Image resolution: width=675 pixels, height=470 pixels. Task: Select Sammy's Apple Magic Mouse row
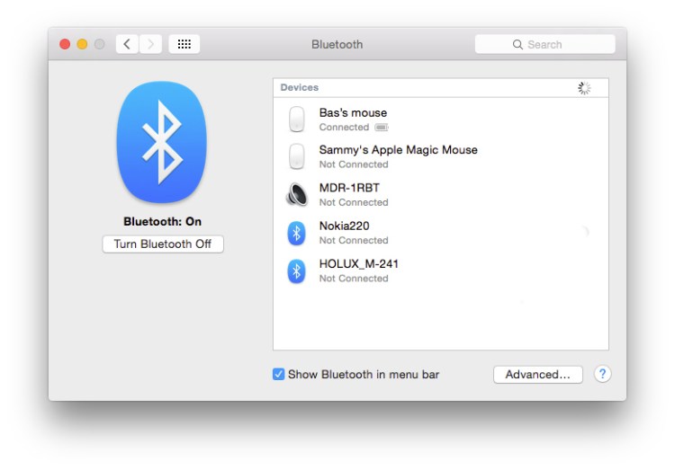(441, 156)
